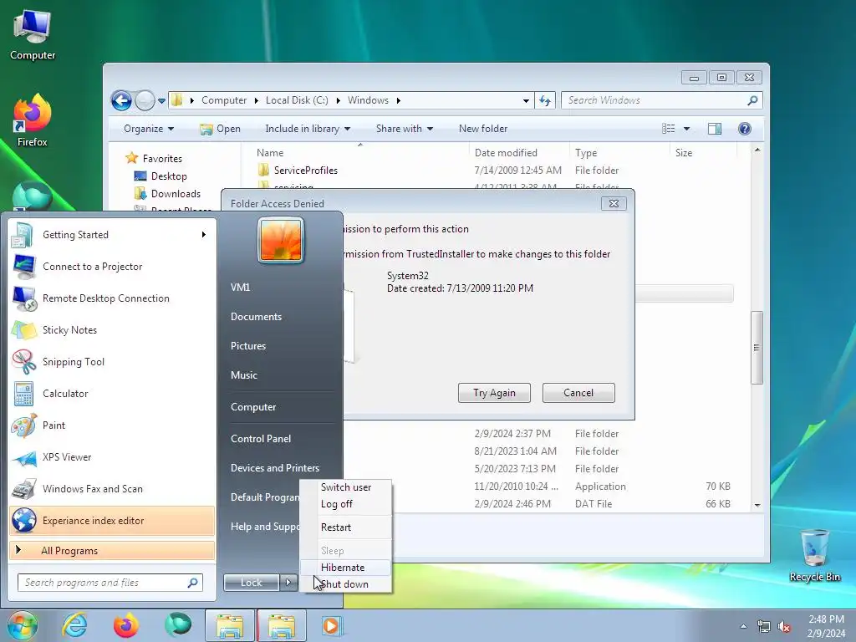
Task: Choose Hibernate from power menu
Action: (x=346, y=568)
